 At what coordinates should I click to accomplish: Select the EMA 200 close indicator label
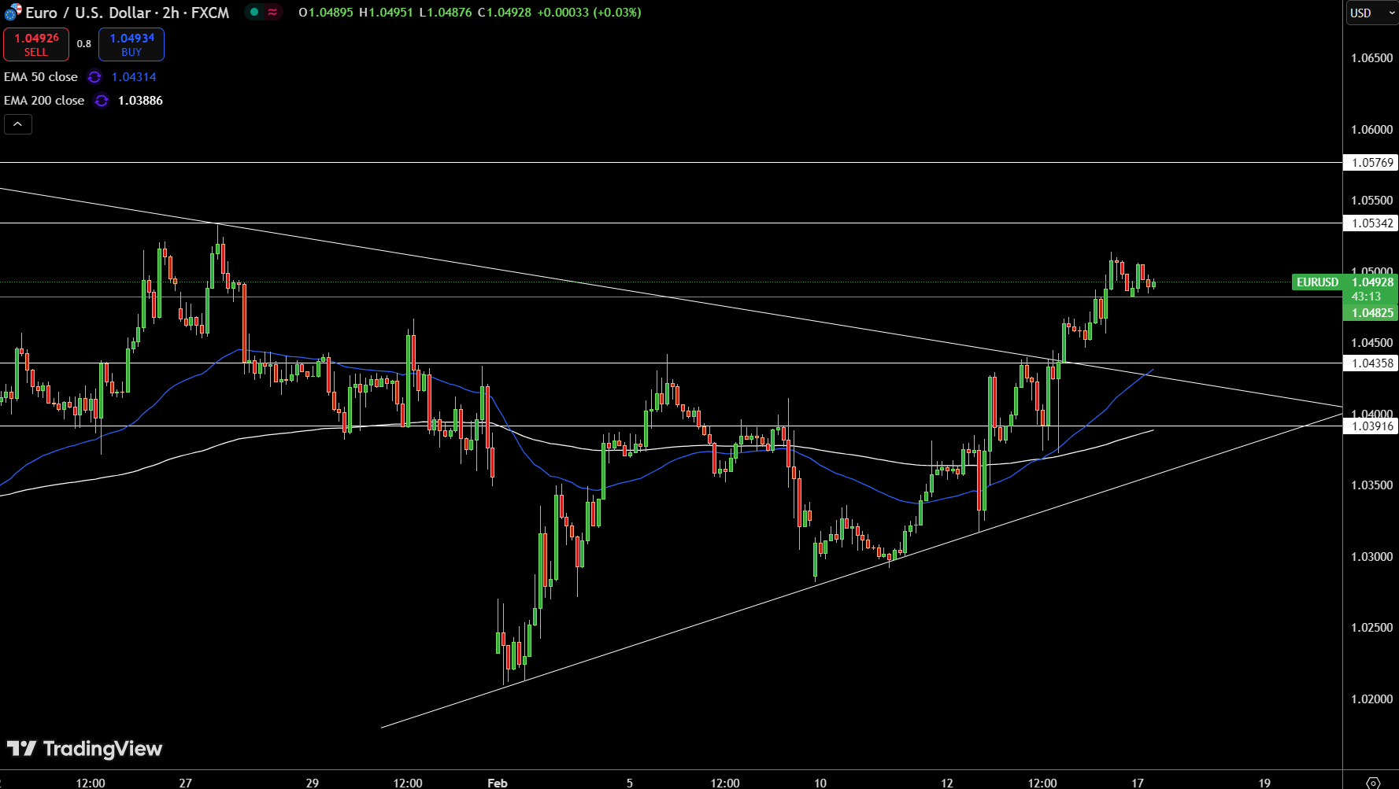click(44, 101)
